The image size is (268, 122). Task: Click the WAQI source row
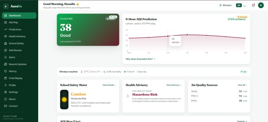coord(219,91)
